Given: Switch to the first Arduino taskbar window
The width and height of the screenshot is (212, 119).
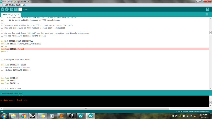Looking at the screenshot, I should tap(81, 116).
